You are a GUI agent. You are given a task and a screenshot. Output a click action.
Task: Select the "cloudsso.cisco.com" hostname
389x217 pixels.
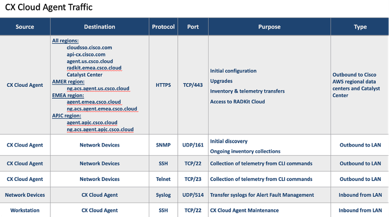click(89, 48)
